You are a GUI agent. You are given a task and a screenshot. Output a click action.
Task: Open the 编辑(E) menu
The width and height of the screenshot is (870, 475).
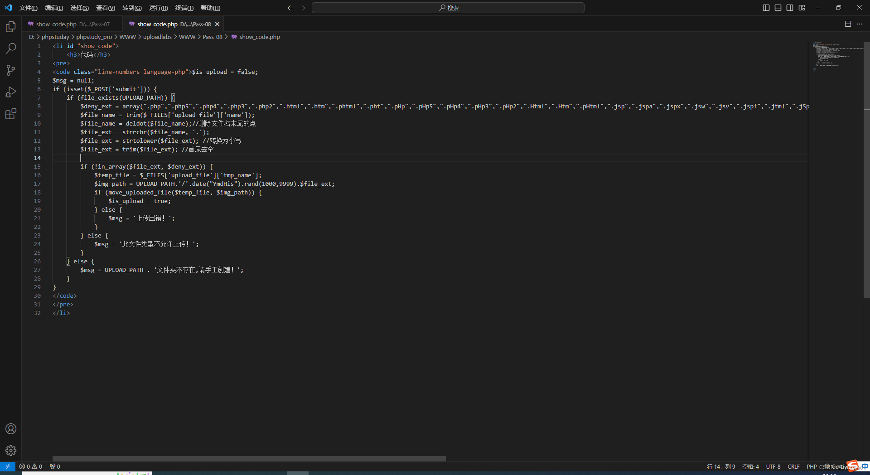53,8
